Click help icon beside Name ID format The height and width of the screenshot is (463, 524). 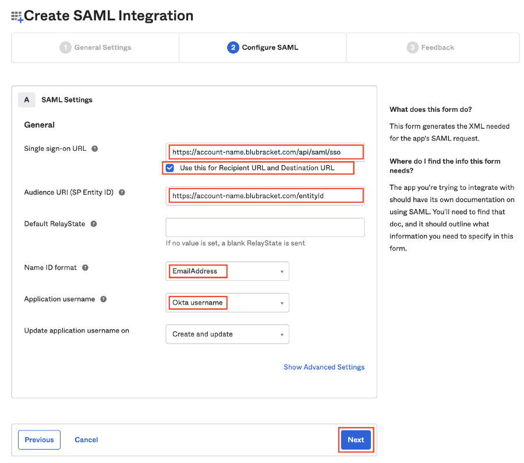[85, 268]
